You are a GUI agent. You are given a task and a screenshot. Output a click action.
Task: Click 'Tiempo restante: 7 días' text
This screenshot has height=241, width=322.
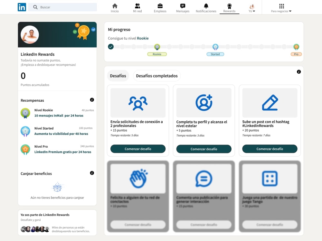click(256, 135)
